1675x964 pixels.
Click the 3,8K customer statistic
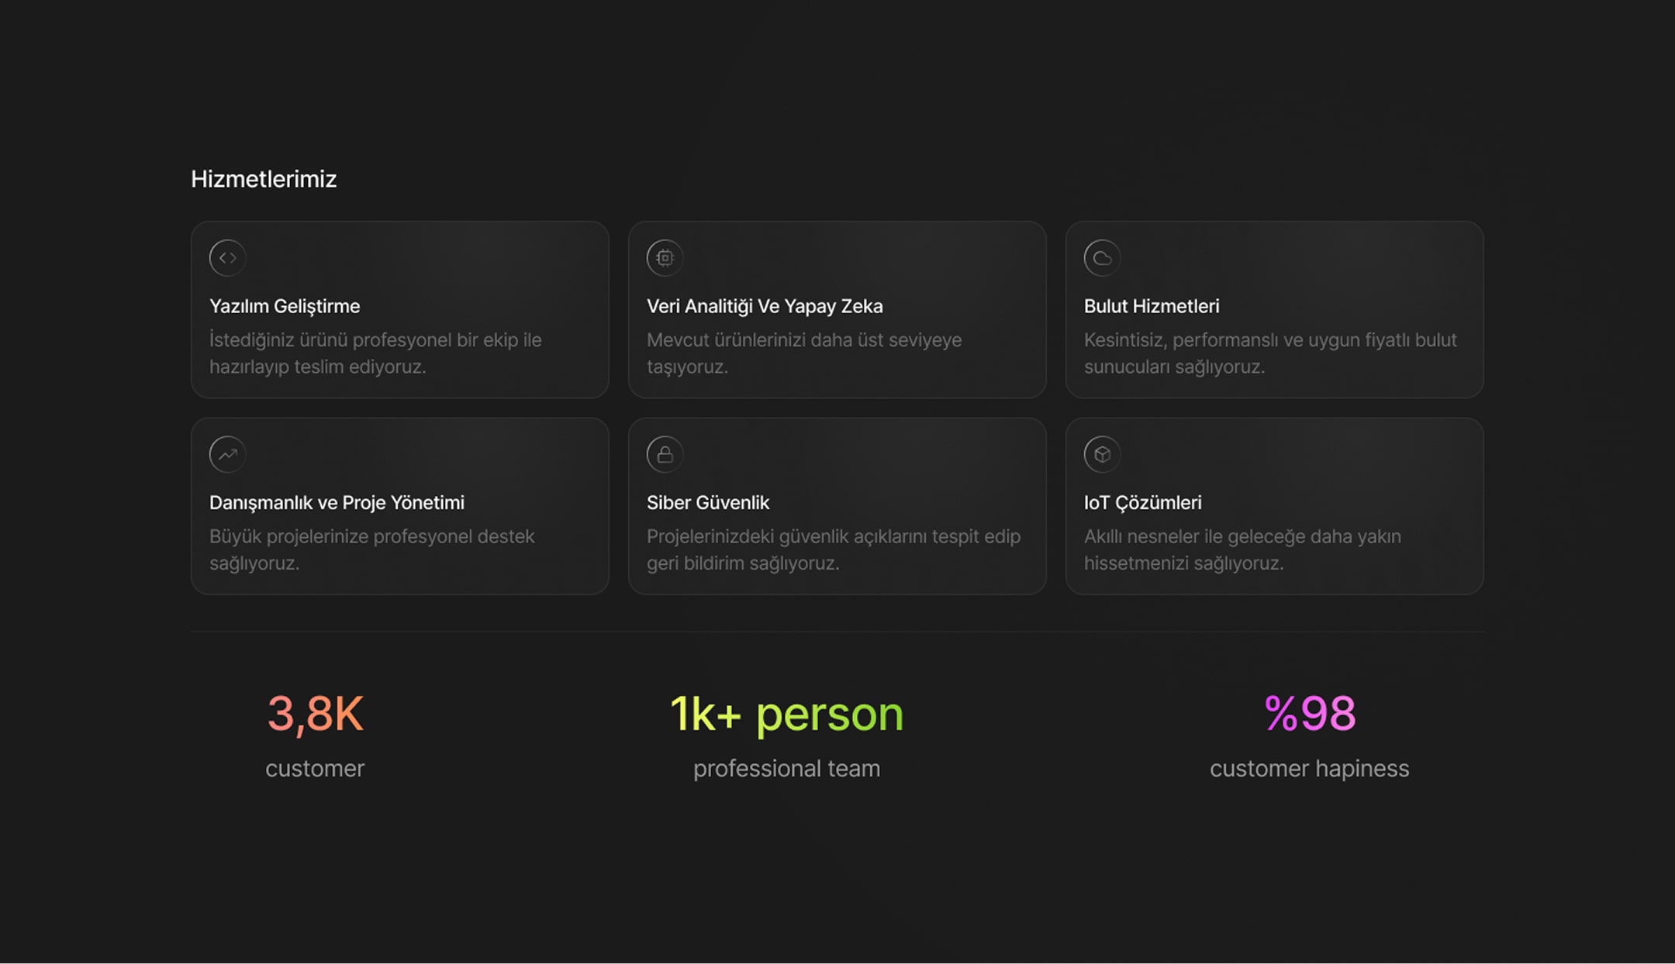(315, 713)
